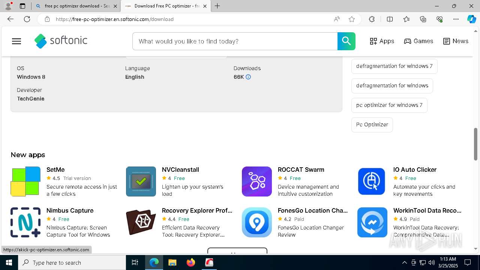Open the Nimbus Capture app icon
The width and height of the screenshot is (480, 270).
[25, 222]
